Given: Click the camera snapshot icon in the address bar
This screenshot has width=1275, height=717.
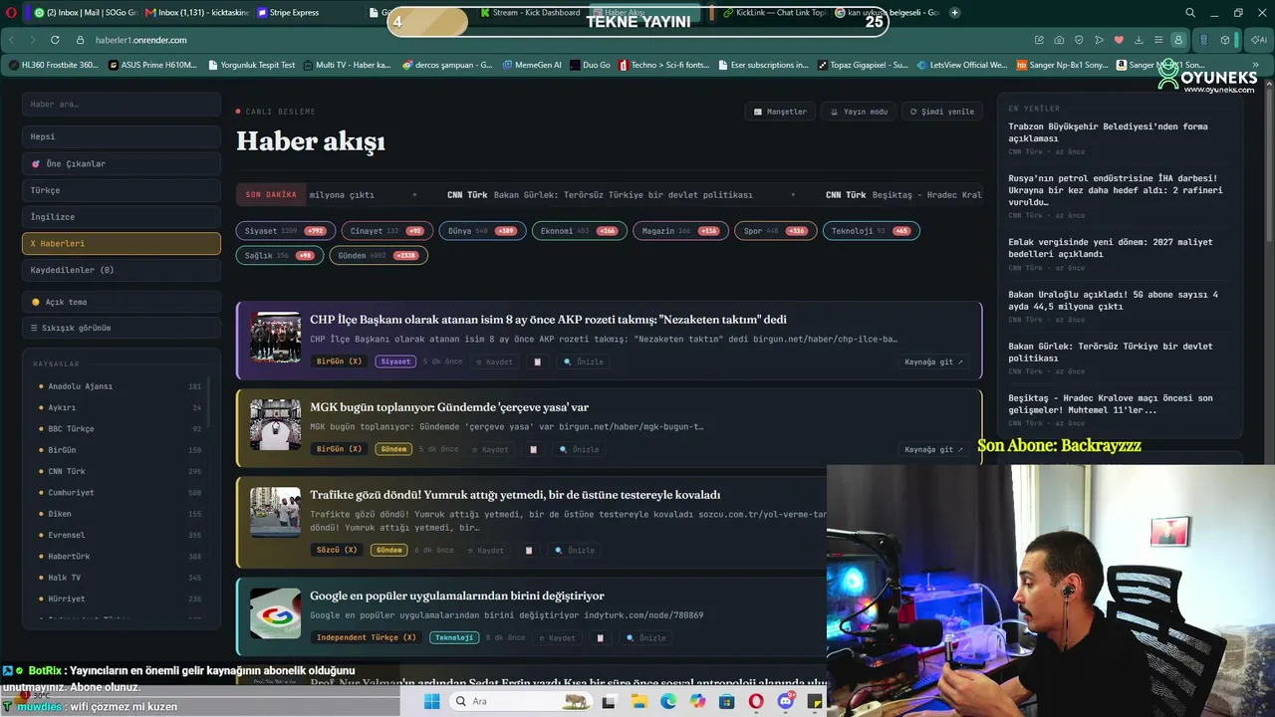Looking at the screenshot, I should [x=1059, y=40].
